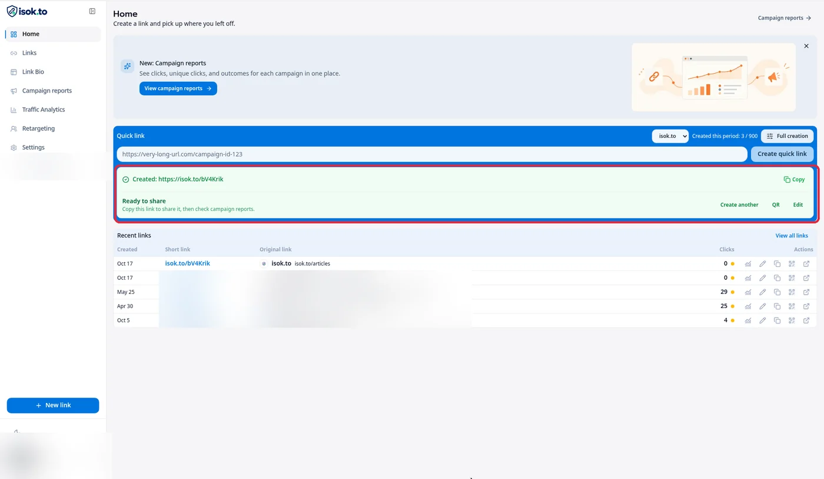This screenshot has height=479, width=824.
Task: Click Create another
Action: tap(739, 205)
